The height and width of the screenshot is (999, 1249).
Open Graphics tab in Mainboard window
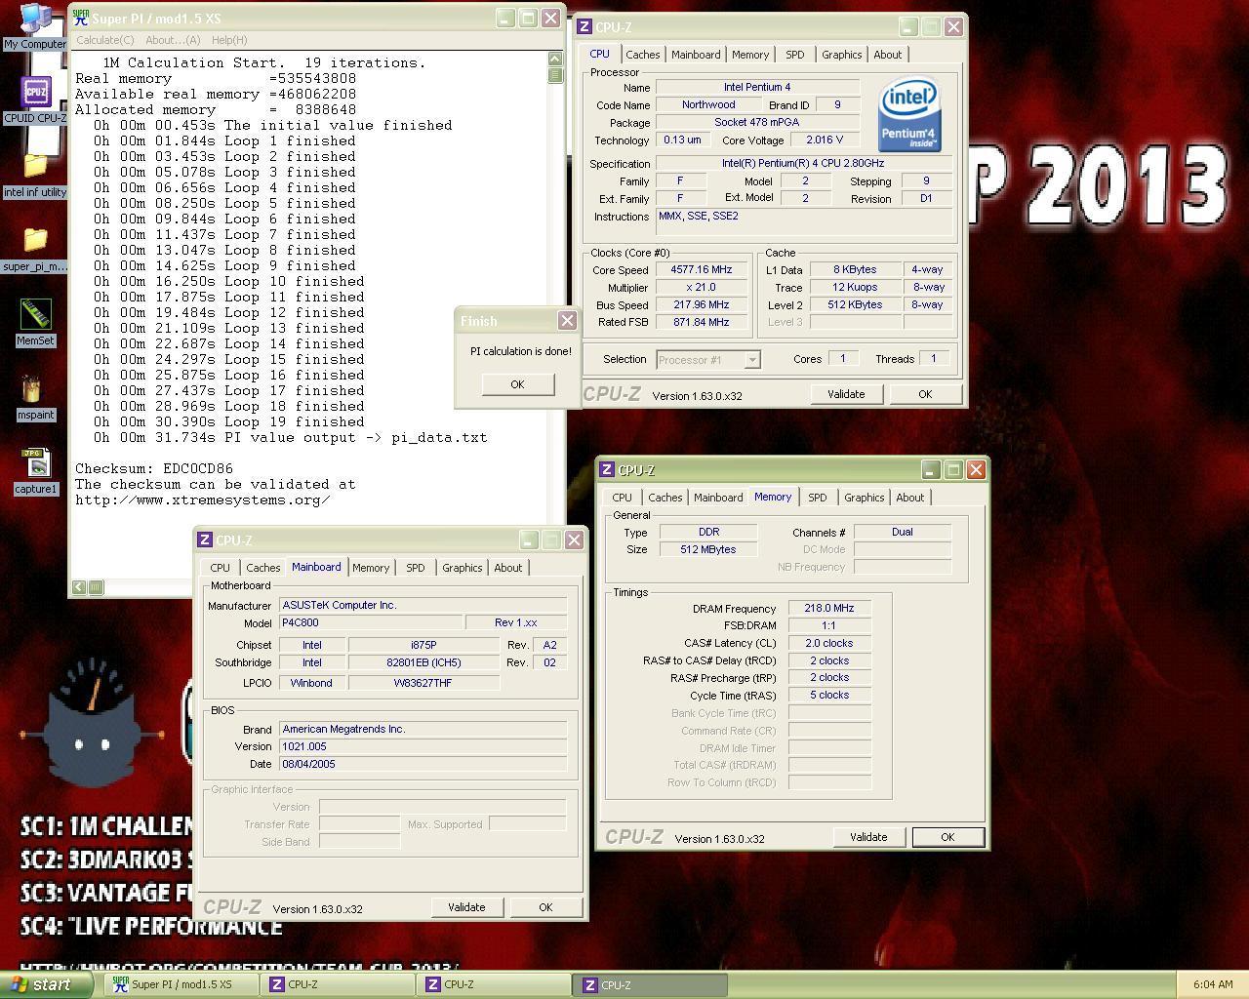point(462,568)
